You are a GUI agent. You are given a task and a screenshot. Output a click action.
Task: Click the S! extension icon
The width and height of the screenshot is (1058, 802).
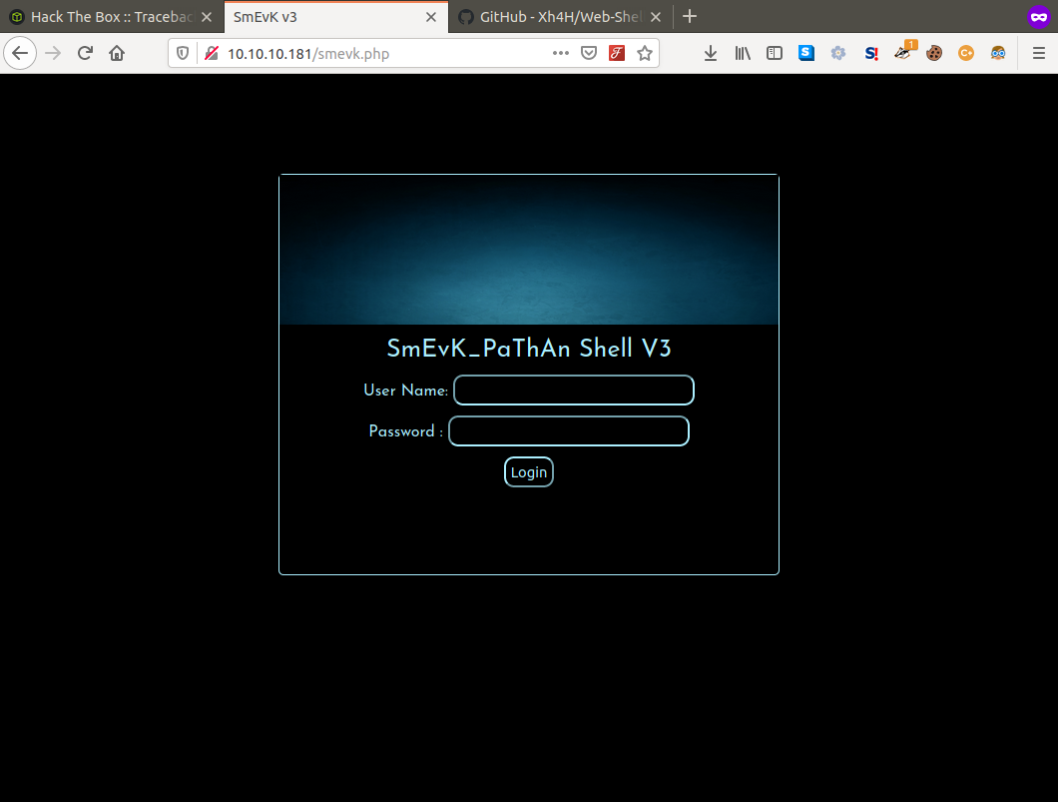click(871, 53)
